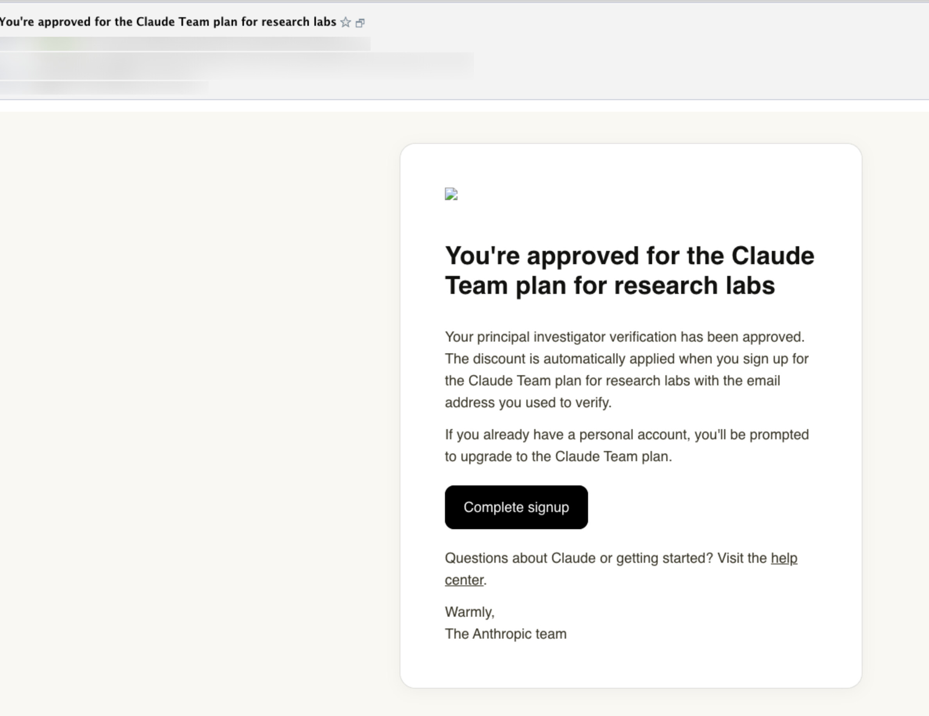Viewport: 929px width, 716px height.
Task: Open the message in a new window icon
Action: [360, 23]
